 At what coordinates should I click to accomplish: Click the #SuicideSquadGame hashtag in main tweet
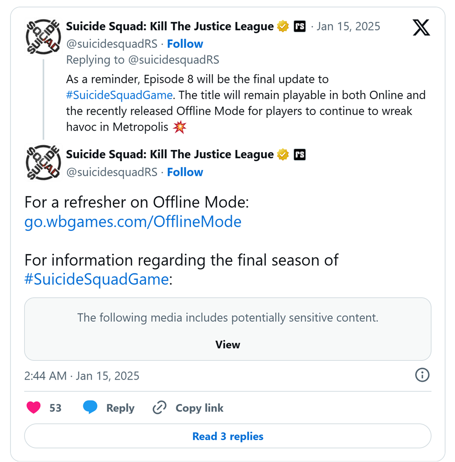[96, 279]
